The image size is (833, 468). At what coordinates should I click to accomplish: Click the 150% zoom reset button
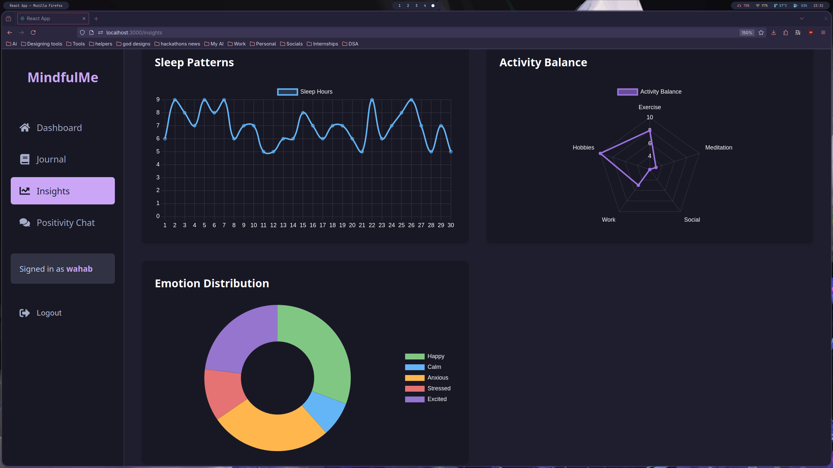click(747, 32)
